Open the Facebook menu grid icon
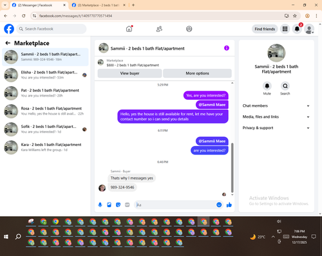 pos(285,29)
